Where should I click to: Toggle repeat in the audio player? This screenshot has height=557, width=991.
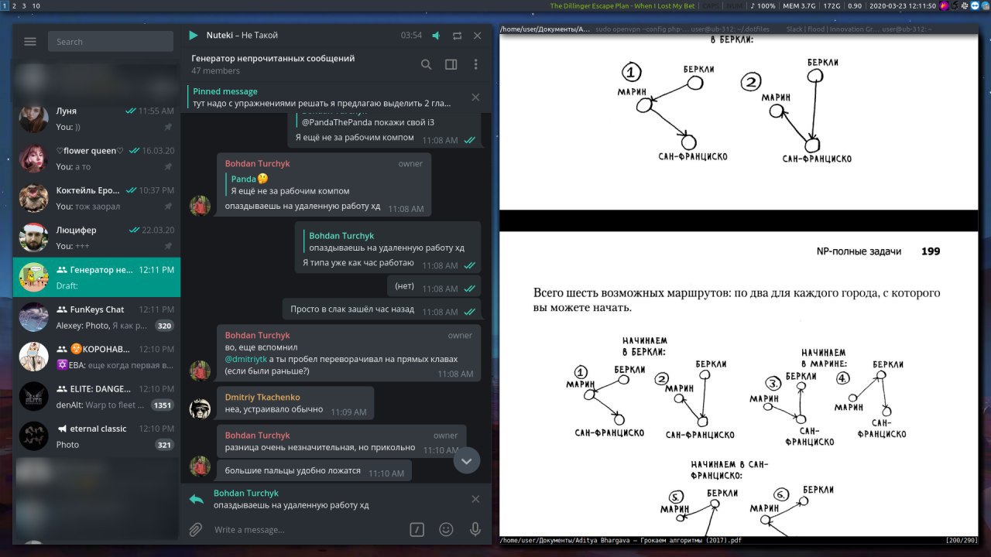457,36
